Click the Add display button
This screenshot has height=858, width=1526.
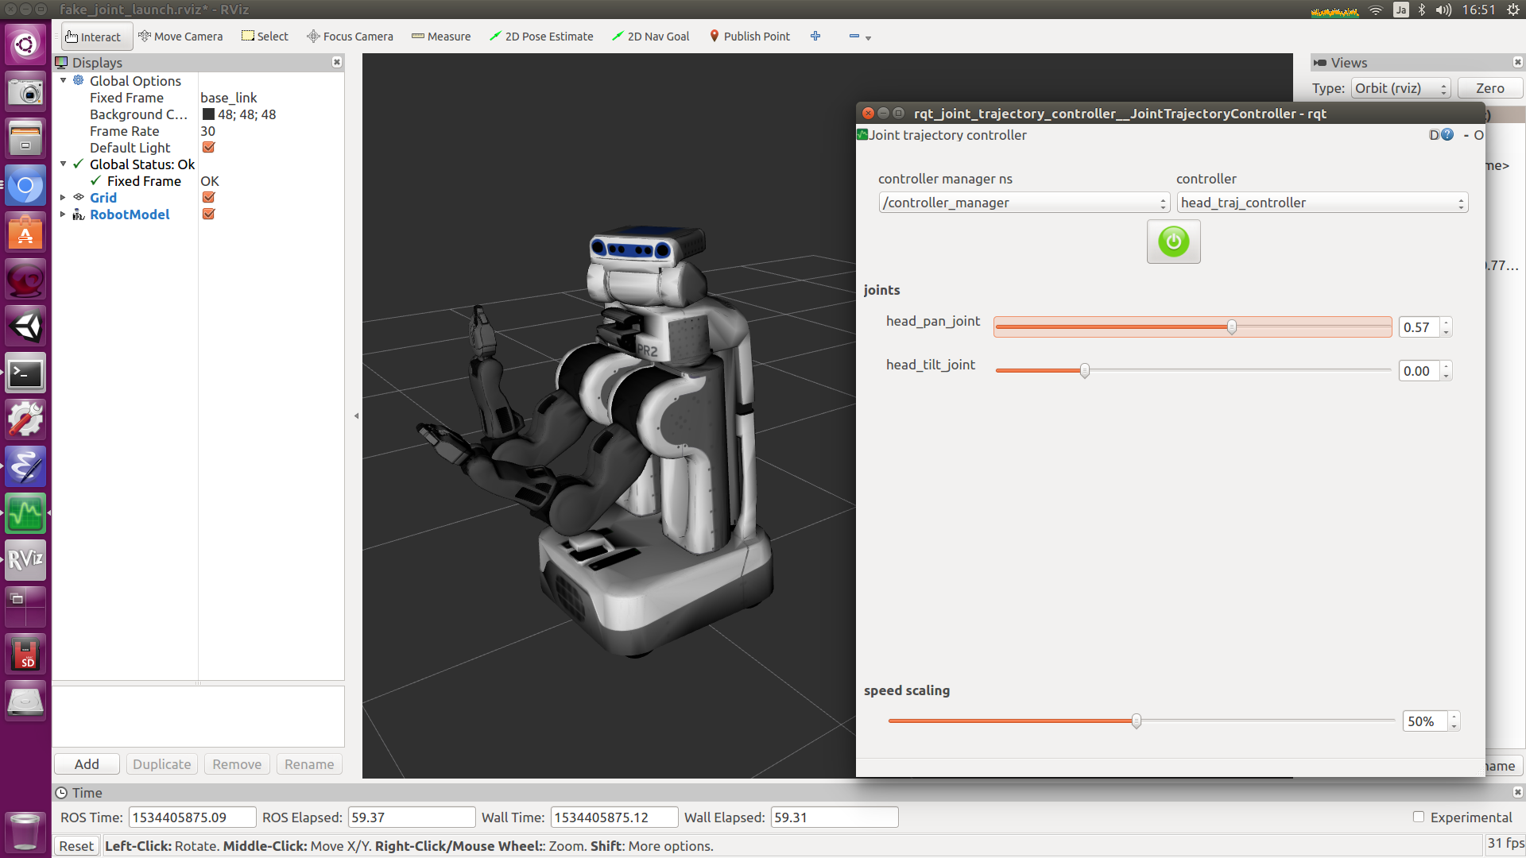coord(87,764)
